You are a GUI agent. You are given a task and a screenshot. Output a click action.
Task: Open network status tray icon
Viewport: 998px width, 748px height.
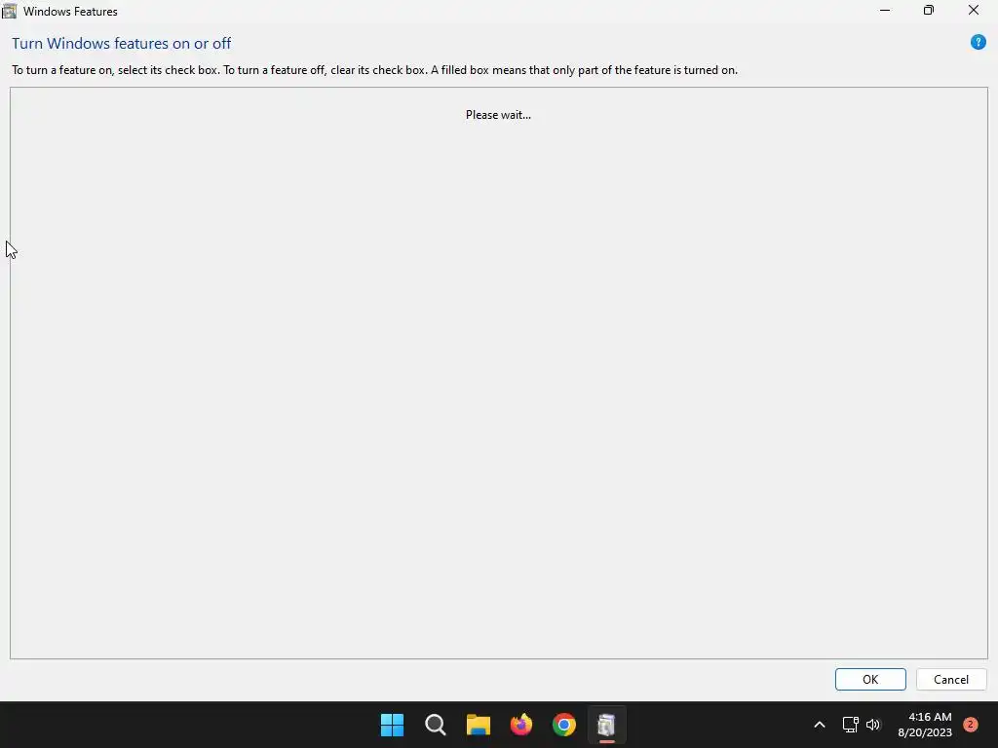(850, 725)
